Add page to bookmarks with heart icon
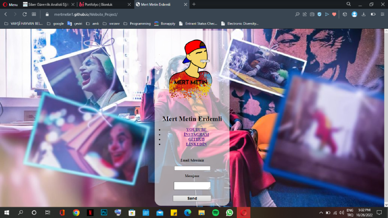The image size is (388, 218). tap(334, 14)
